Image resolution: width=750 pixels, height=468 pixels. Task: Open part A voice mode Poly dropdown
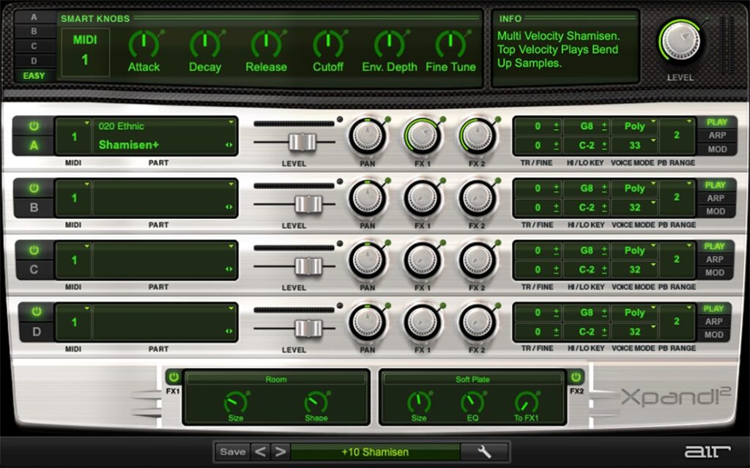click(635, 126)
